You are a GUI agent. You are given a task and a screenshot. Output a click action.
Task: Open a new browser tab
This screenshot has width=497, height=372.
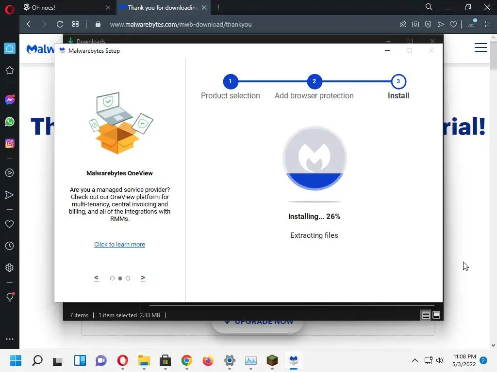coord(218,7)
